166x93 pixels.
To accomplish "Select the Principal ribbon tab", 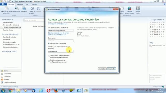I will 11,4.
